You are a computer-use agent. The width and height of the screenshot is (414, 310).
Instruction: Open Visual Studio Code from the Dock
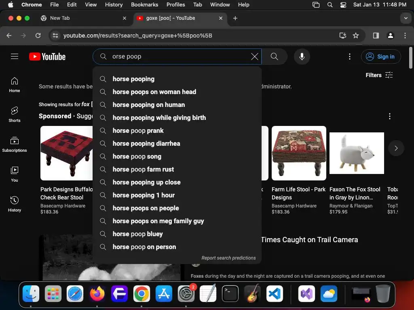click(x=275, y=293)
